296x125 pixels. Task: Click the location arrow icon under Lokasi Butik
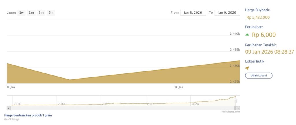[x=247, y=68]
